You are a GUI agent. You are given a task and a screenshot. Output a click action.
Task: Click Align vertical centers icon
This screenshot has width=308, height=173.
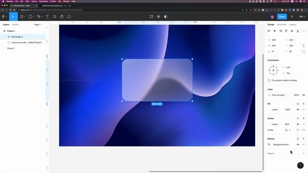click(x=292, y=31)
